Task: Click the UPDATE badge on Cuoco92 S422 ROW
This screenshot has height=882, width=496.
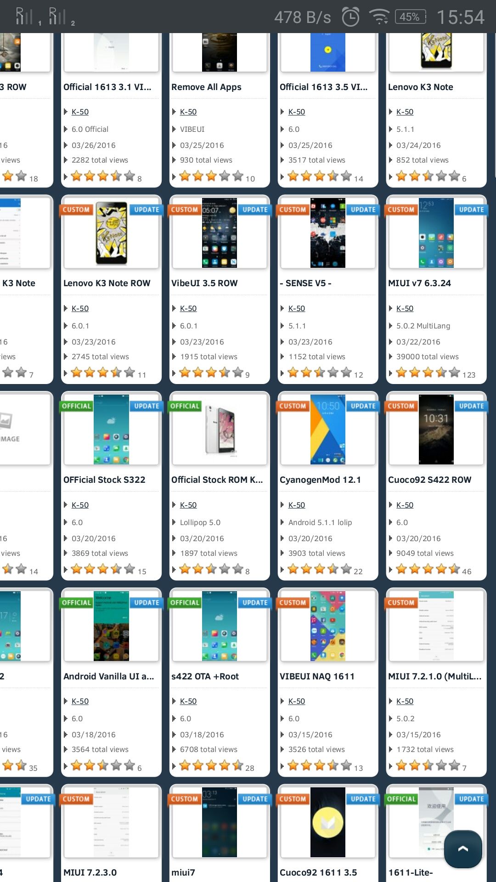Action: (x=471, y=406)
